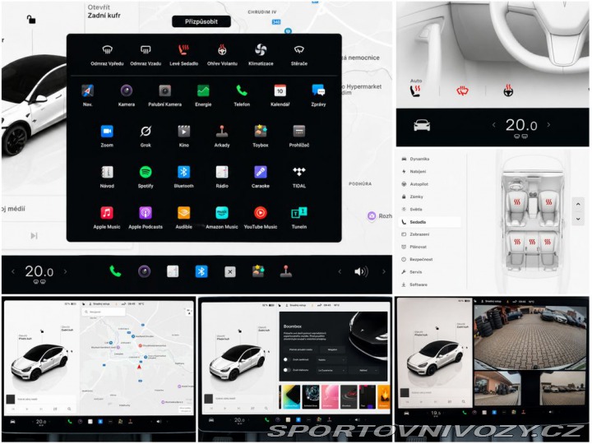Viewport: 592px width, 444px height.
Task: Tap the car icon in climate bar
Action: coord(422,125)
